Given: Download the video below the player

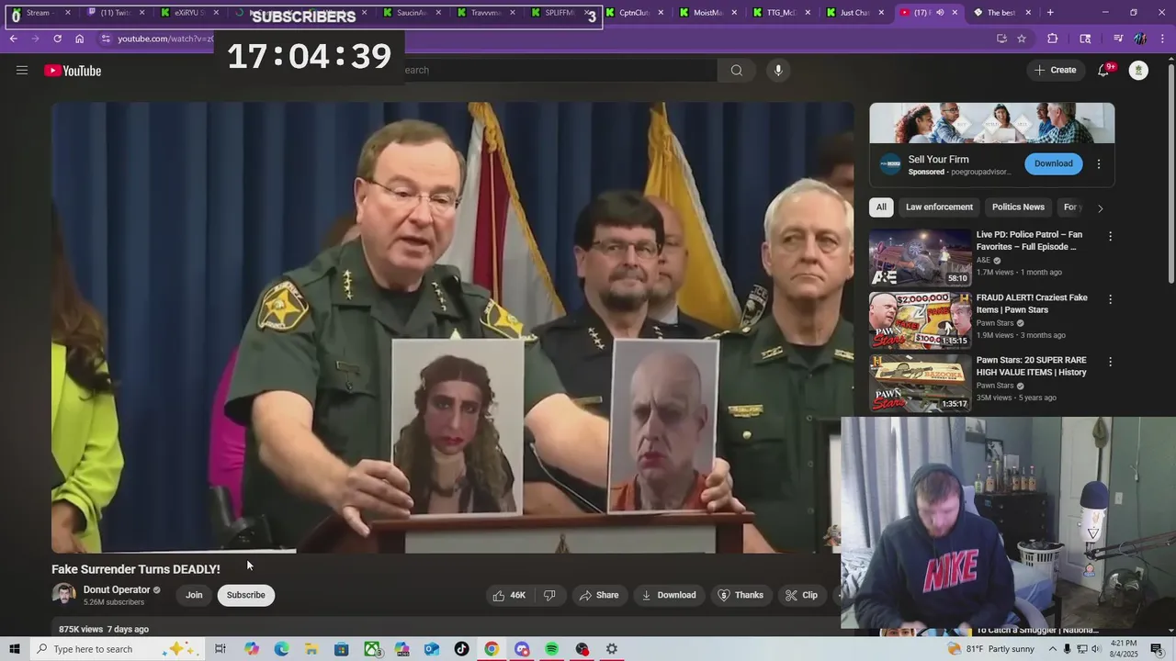Looking at the screenshot, I should (669, 595).
